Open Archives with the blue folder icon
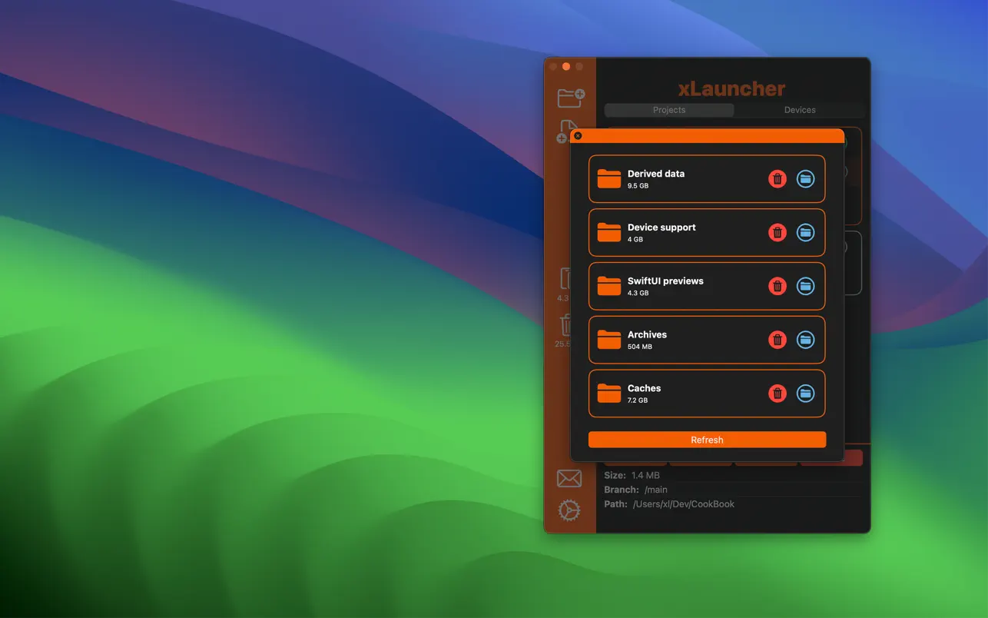 805,339
